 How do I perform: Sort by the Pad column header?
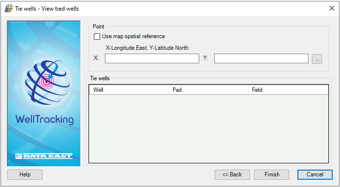point(208,90)
